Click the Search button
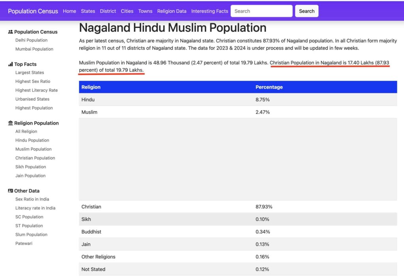This screenshot has height=278, width=404. pos(307,11)
